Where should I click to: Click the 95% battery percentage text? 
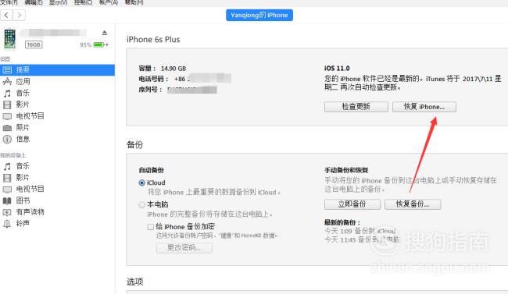pyautogui.click(x=85, y=45)
